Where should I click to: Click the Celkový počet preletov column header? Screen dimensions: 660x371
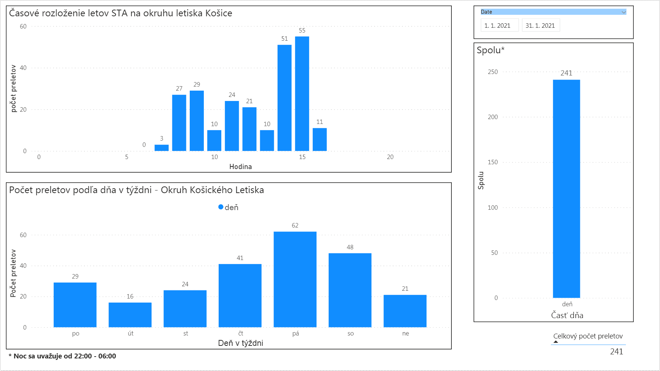click(588, 336)
